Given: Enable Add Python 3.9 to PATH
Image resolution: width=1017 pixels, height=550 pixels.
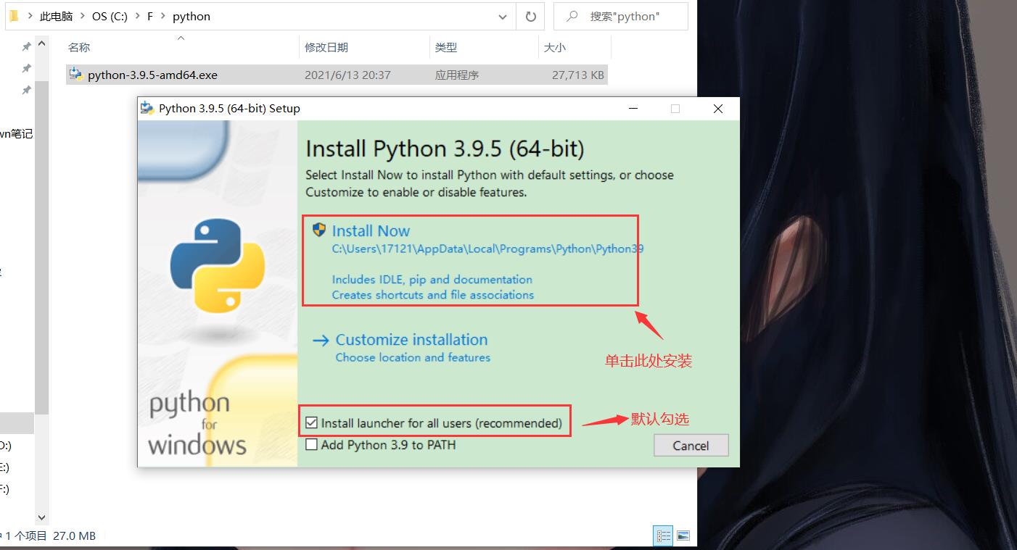Looking at the screenshot, I should point(312,445).
